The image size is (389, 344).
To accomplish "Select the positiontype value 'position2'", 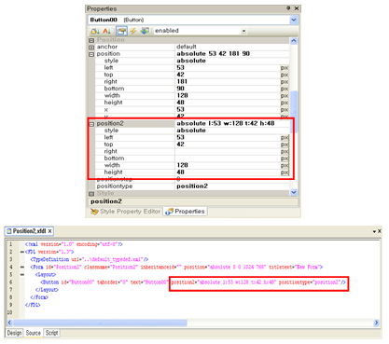I will [192, 186].
